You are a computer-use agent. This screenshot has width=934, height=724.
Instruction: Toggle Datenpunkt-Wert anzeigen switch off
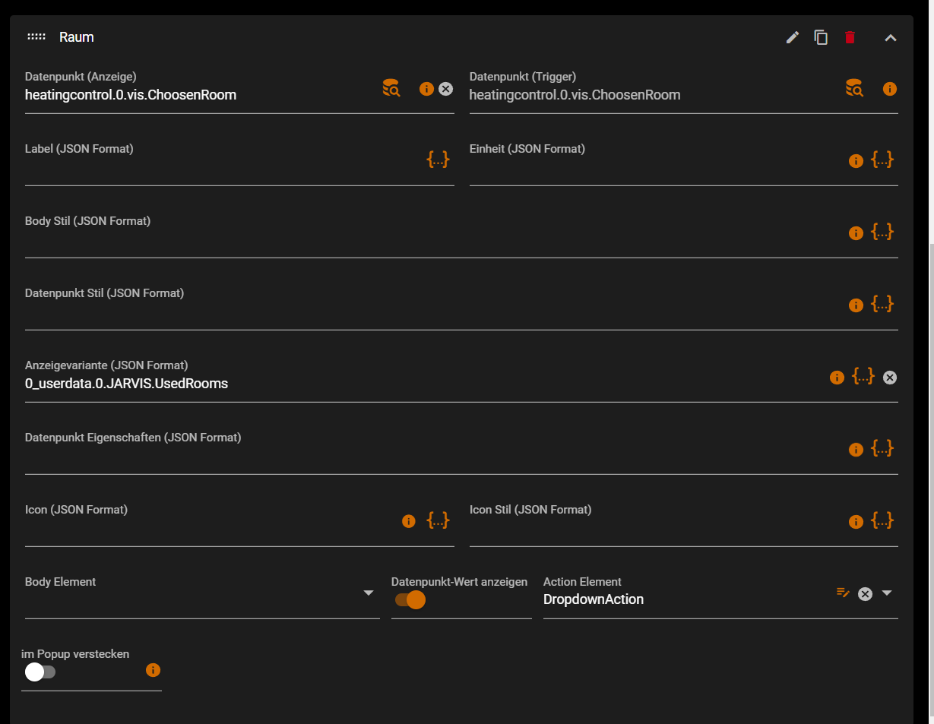click(x=410, y=600)
